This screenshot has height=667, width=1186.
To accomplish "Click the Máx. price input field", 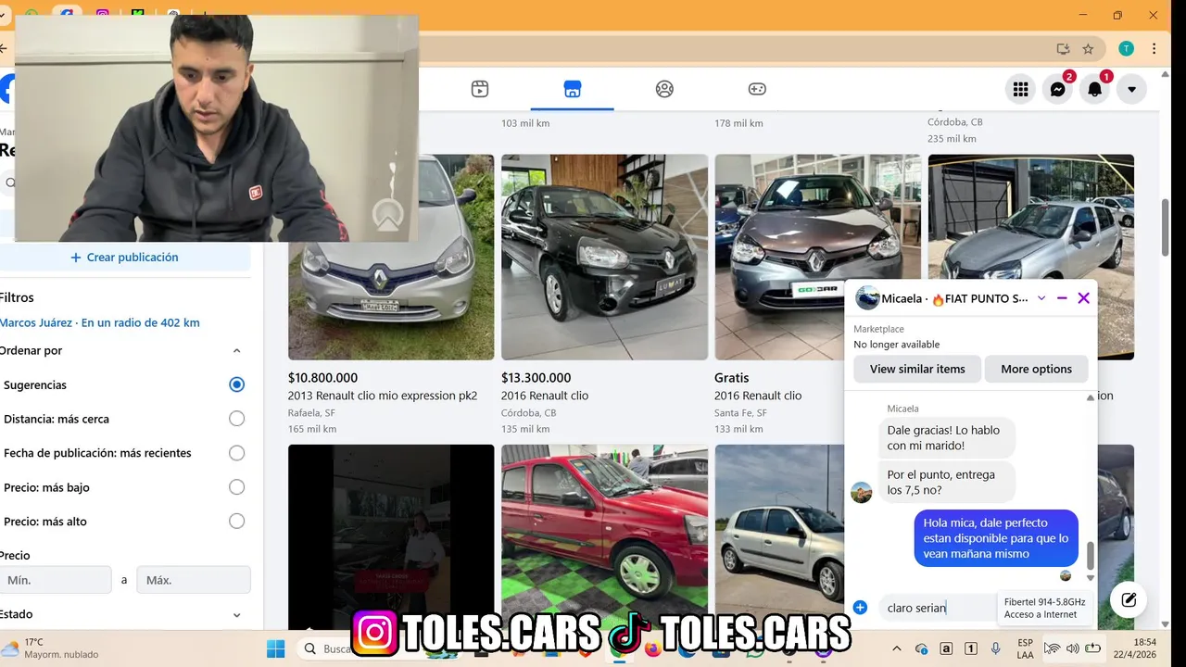I will 194,580.
